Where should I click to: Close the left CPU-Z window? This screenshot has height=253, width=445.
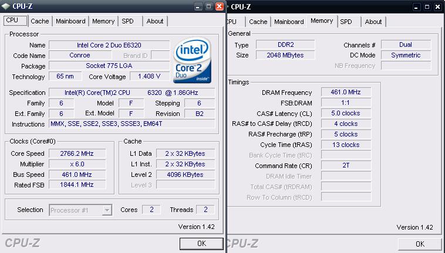point(219,6)
